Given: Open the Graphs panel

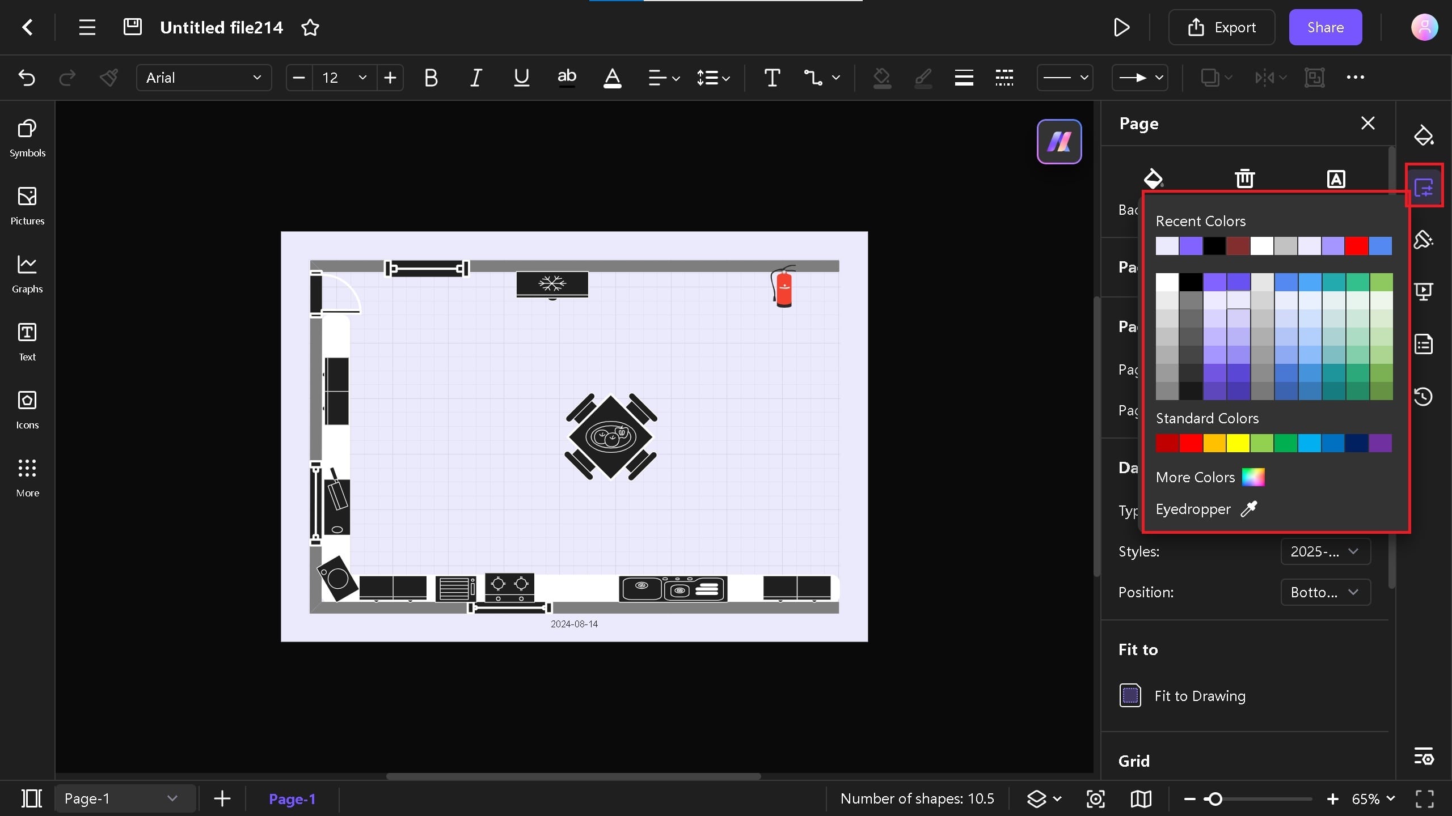Looking at the screenshot, I should (x=27, y=274).
